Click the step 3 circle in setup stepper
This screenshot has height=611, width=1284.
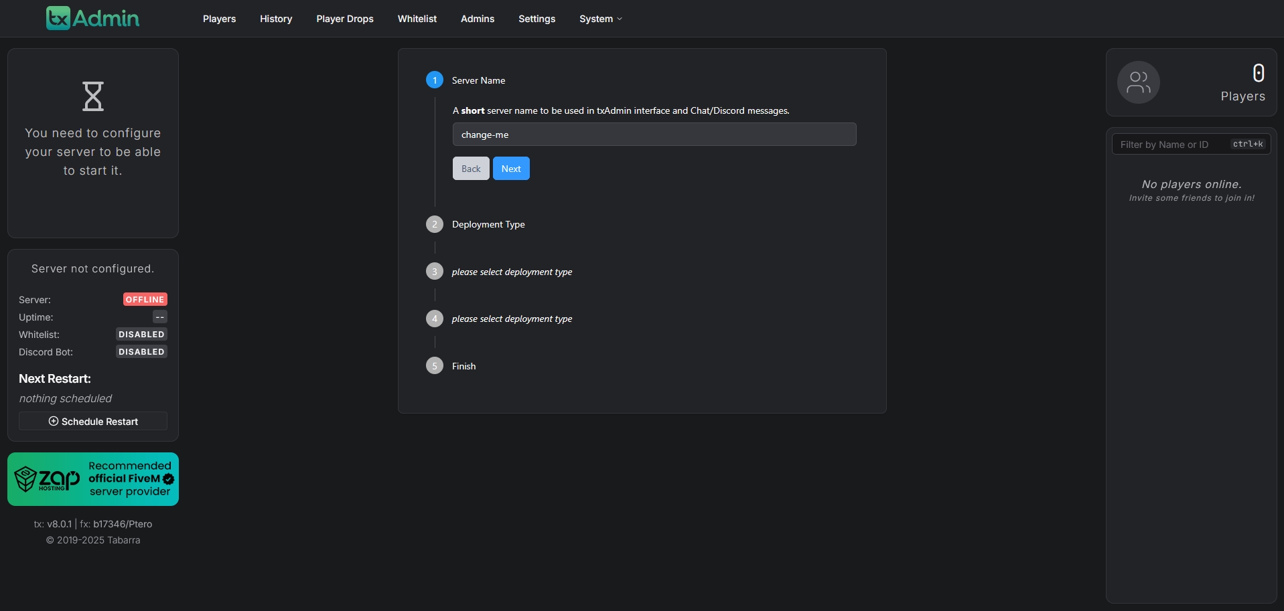pyautogui.click(x=435, y=272)
